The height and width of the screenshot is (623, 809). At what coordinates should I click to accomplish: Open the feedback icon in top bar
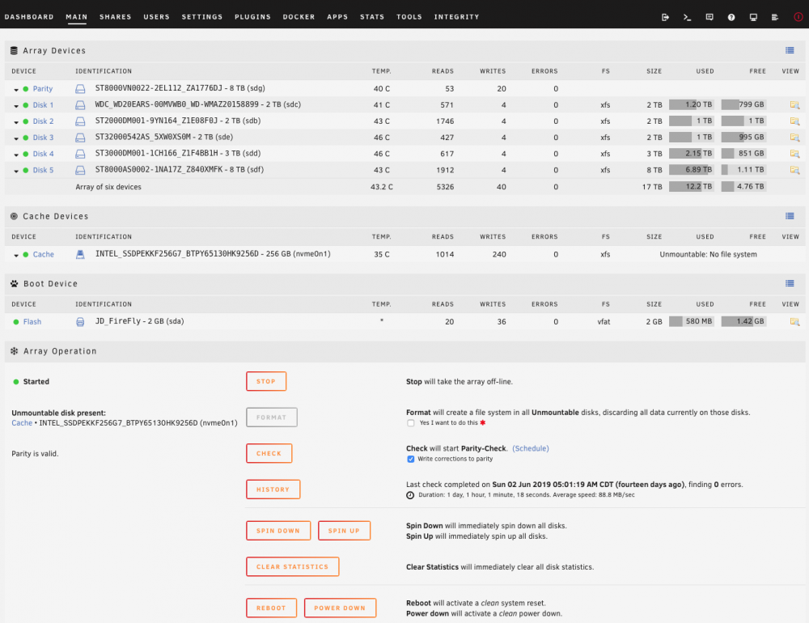709,17
